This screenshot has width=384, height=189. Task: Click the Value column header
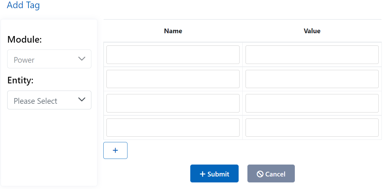point(312,31)
